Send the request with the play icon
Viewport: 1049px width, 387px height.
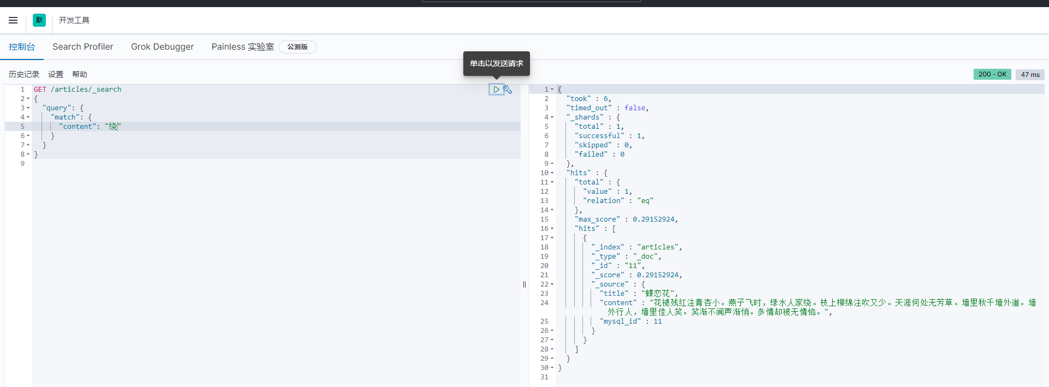coord(496,90)
